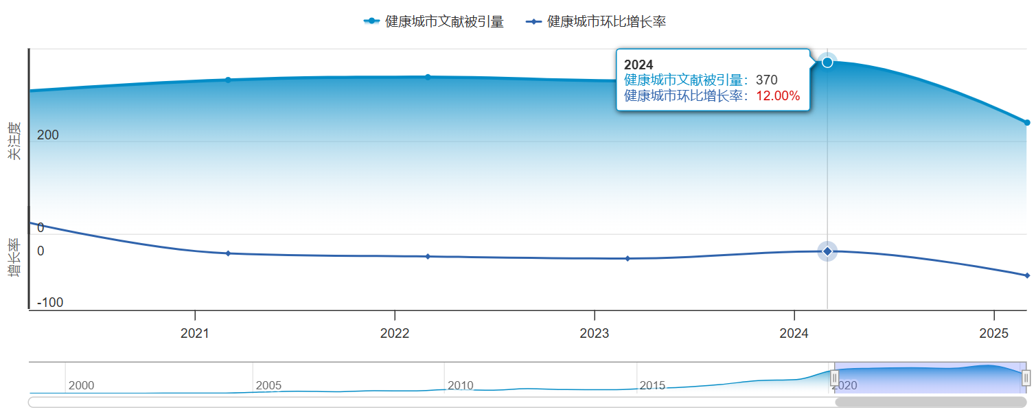Click near 2010 in the navigator overview
Screen dimensions: 1036x412
point(460,385)
